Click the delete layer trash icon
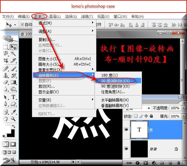The image size is (187, 166). [x=178, y=163]
